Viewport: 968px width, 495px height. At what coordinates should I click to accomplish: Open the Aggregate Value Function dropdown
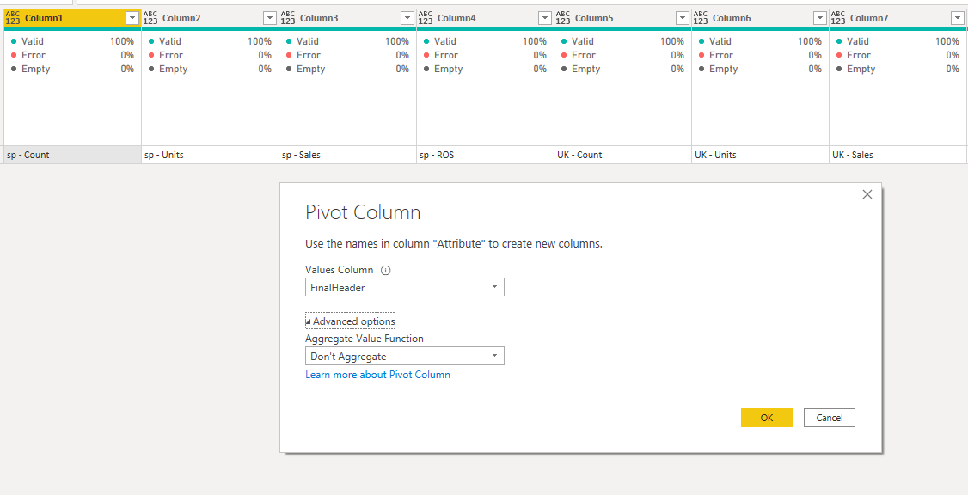(405, 356)
